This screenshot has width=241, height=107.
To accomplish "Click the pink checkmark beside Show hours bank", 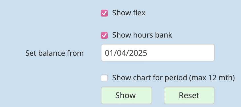I will click(104, 35).
